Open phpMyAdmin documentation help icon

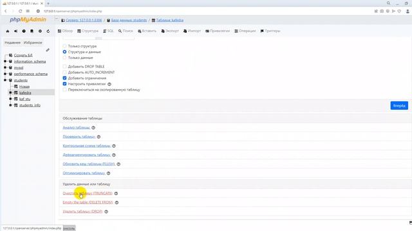tap(24, 31)
